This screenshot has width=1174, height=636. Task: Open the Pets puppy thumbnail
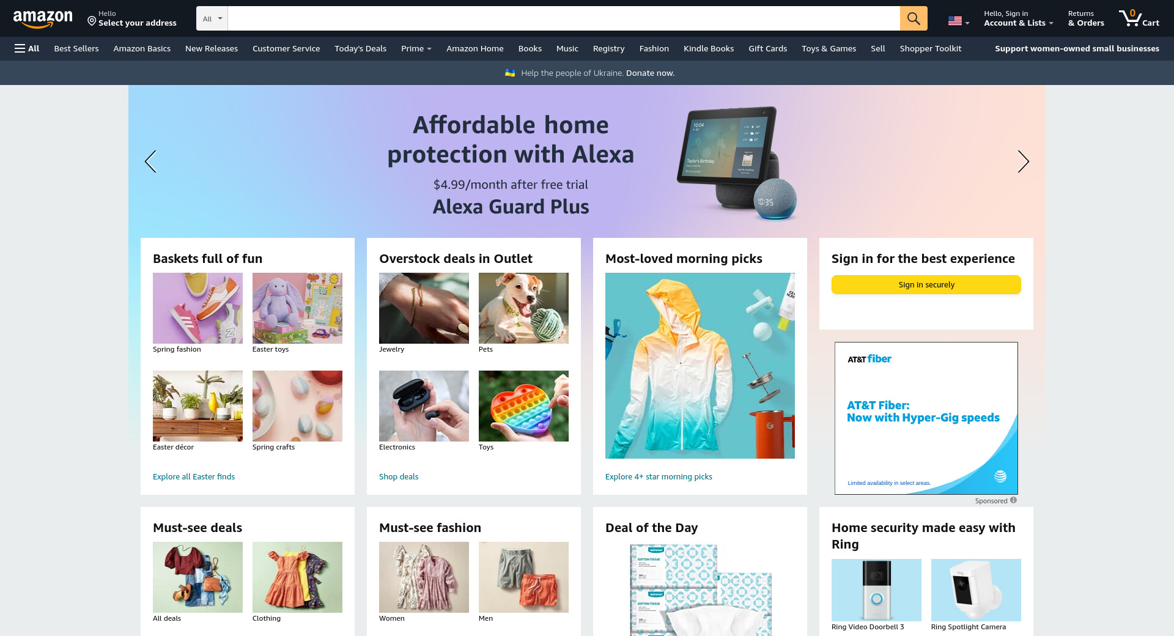click(x=523, y=308)
